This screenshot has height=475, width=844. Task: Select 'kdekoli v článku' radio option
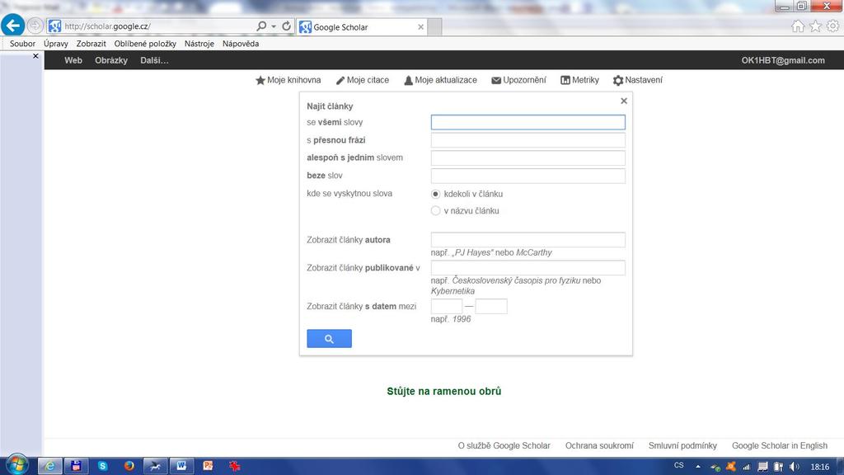click(435, 194)
